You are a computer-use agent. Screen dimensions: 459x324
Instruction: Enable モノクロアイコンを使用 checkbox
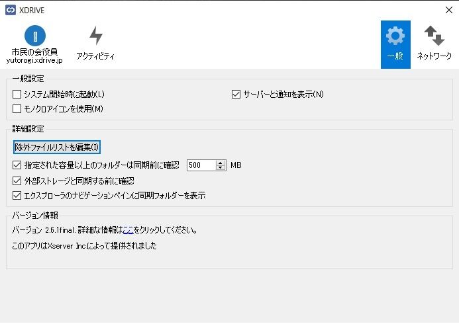pos(17,108)
